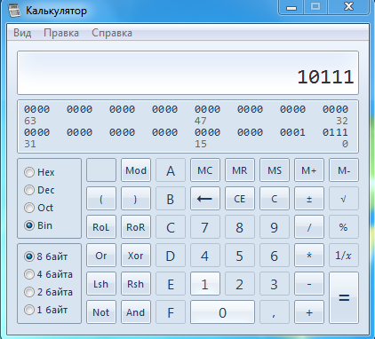
Task: Click the digit 3 button
Action: pyautogui.click(x=275, y=284)
